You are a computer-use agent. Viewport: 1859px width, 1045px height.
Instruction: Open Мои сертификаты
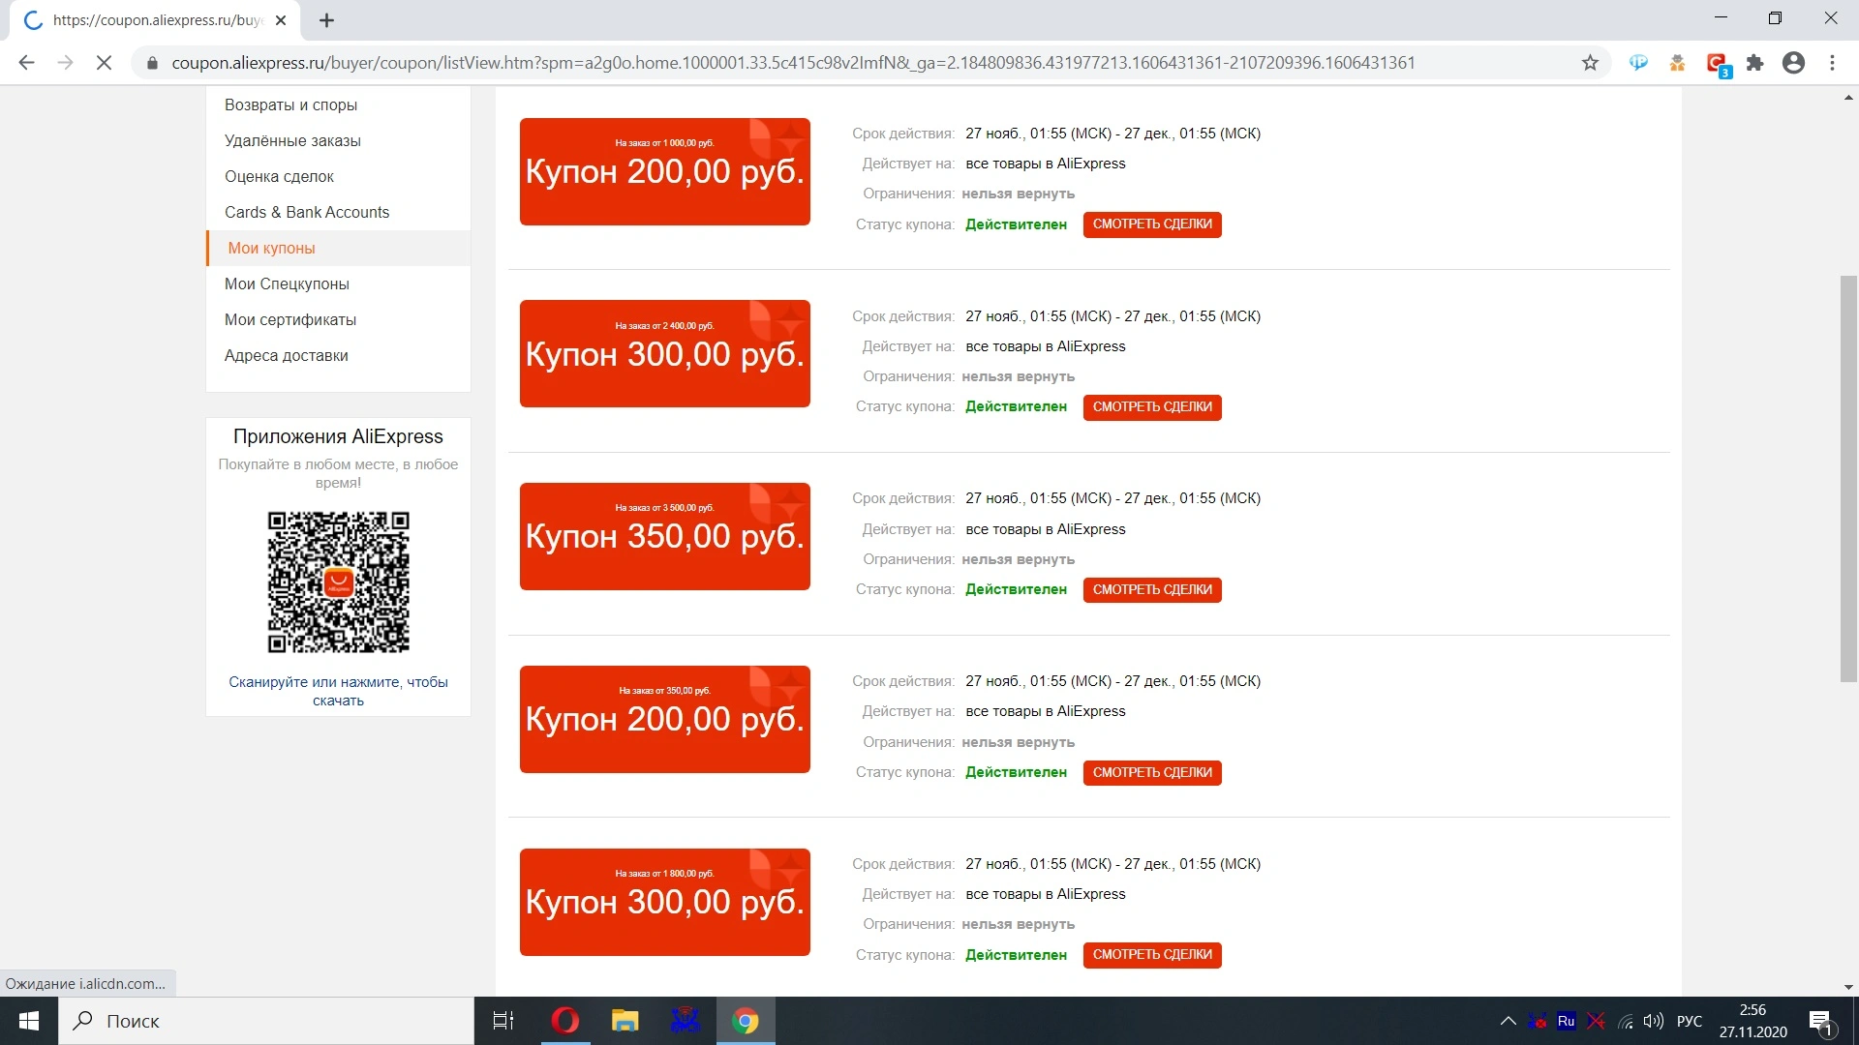[x=290, y=319]
